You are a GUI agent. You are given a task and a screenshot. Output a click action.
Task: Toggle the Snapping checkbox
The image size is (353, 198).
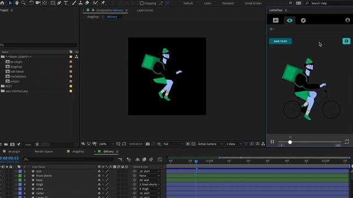click(x=142, y=3)
